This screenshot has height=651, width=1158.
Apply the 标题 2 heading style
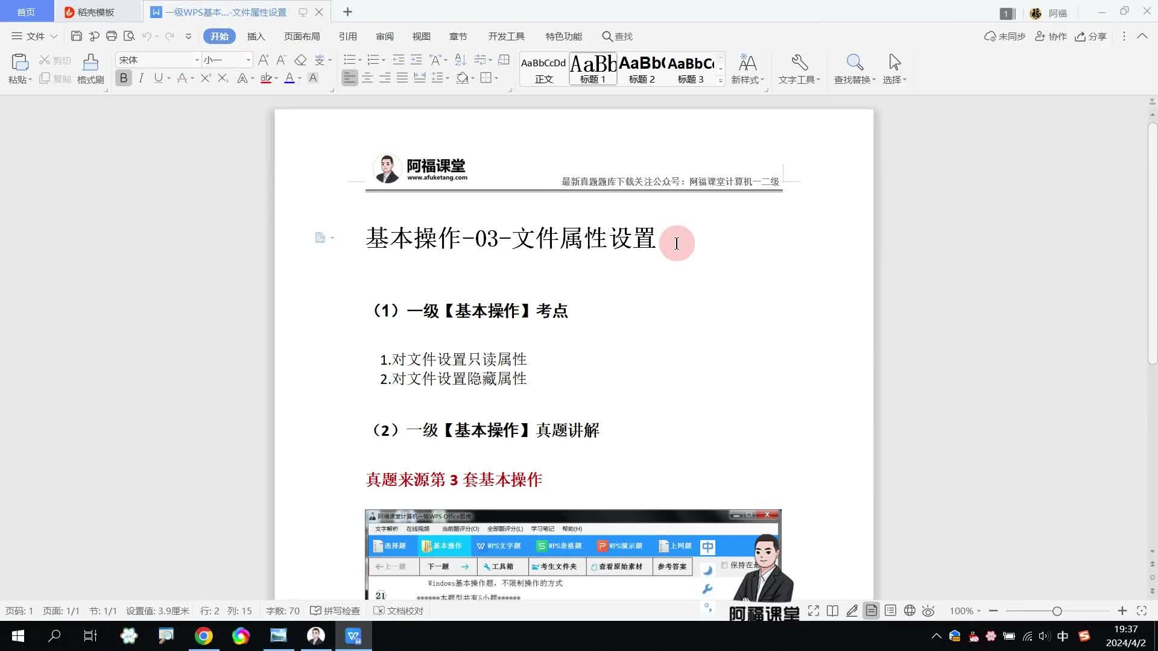click(642, 69)
